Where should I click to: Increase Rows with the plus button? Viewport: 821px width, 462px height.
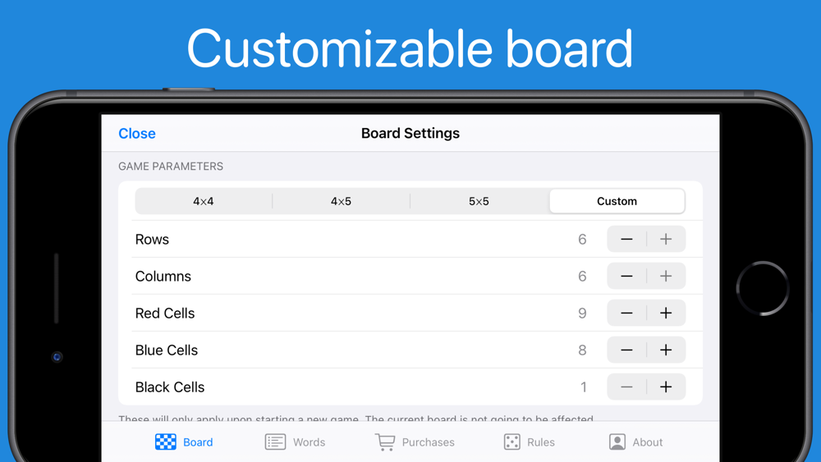tap(666, 239)
